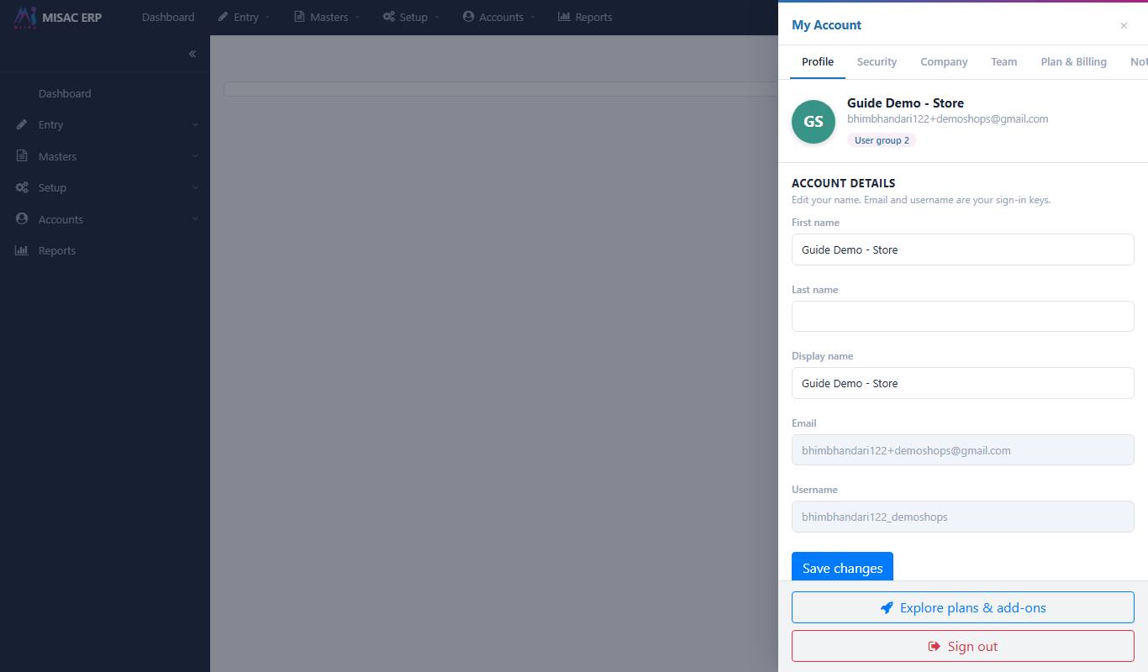
Task: Click the Setup gears icon in top navbar
Action: coord(388,17)
